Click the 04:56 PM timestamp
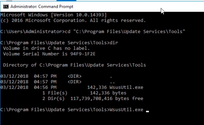This screenshot has width=204, height=125. [45, 87]
